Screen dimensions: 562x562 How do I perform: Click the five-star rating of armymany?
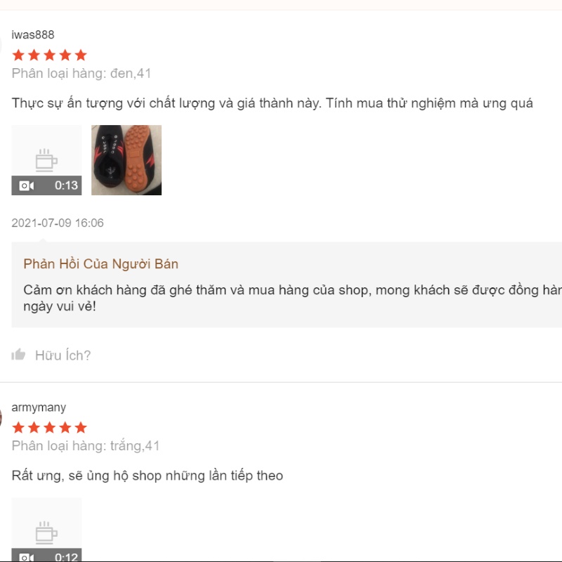pos(49,428)
